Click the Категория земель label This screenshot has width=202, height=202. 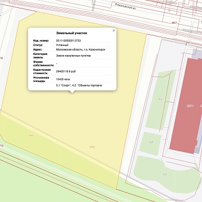click(x=40, y=56)
